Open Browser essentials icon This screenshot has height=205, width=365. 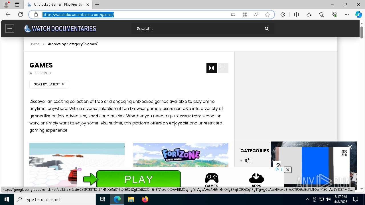coord(334,15)
